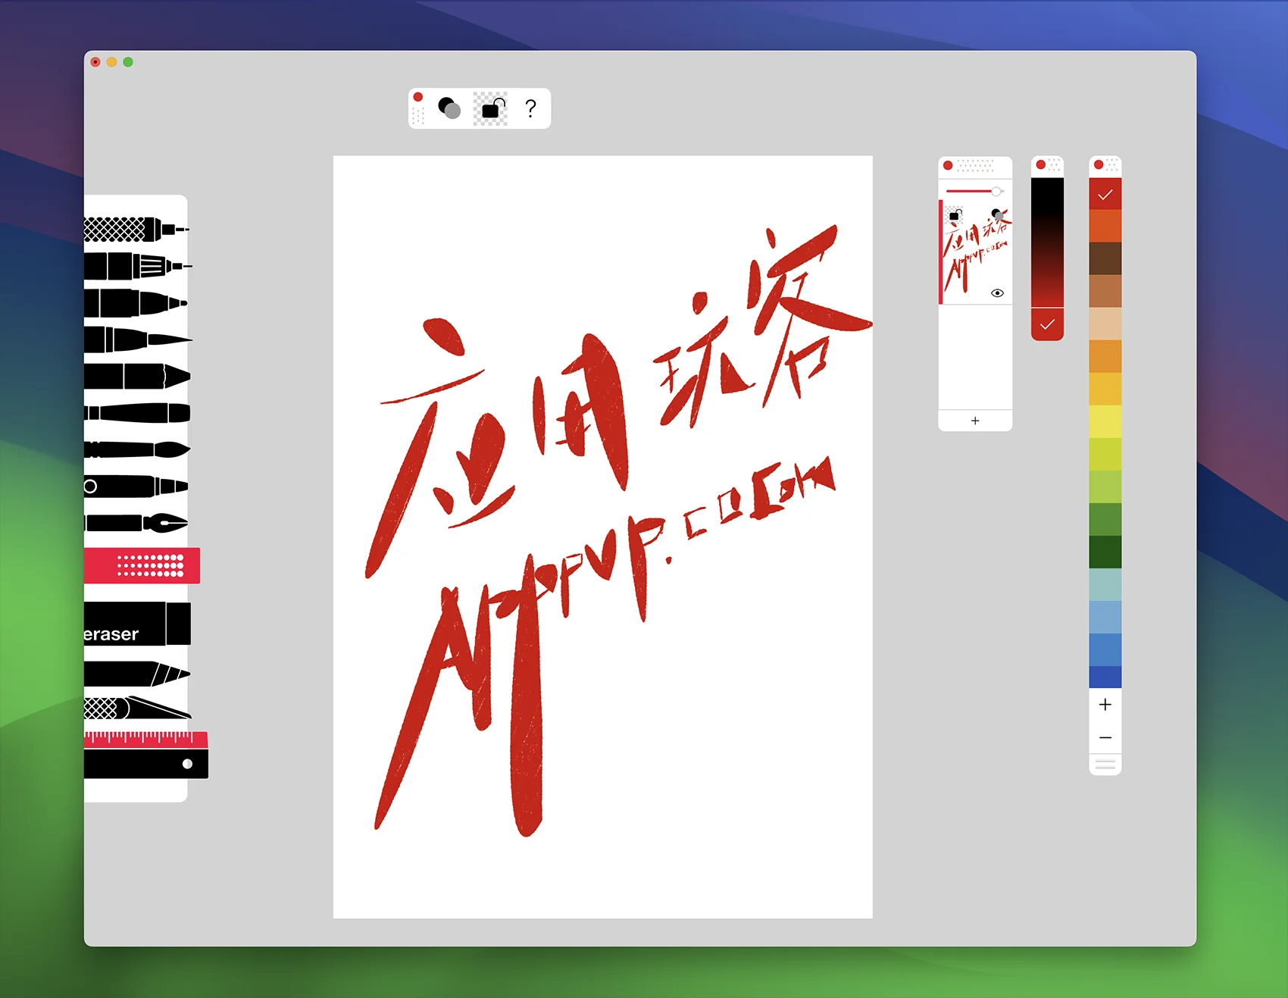This screenshot has width=1288, height=998.
Task: Select the dark blue palette swatch
Action: (x=1105, y=677)
